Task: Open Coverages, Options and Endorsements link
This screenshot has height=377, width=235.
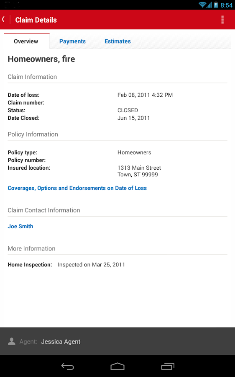Action: click(x=77, y=188)
